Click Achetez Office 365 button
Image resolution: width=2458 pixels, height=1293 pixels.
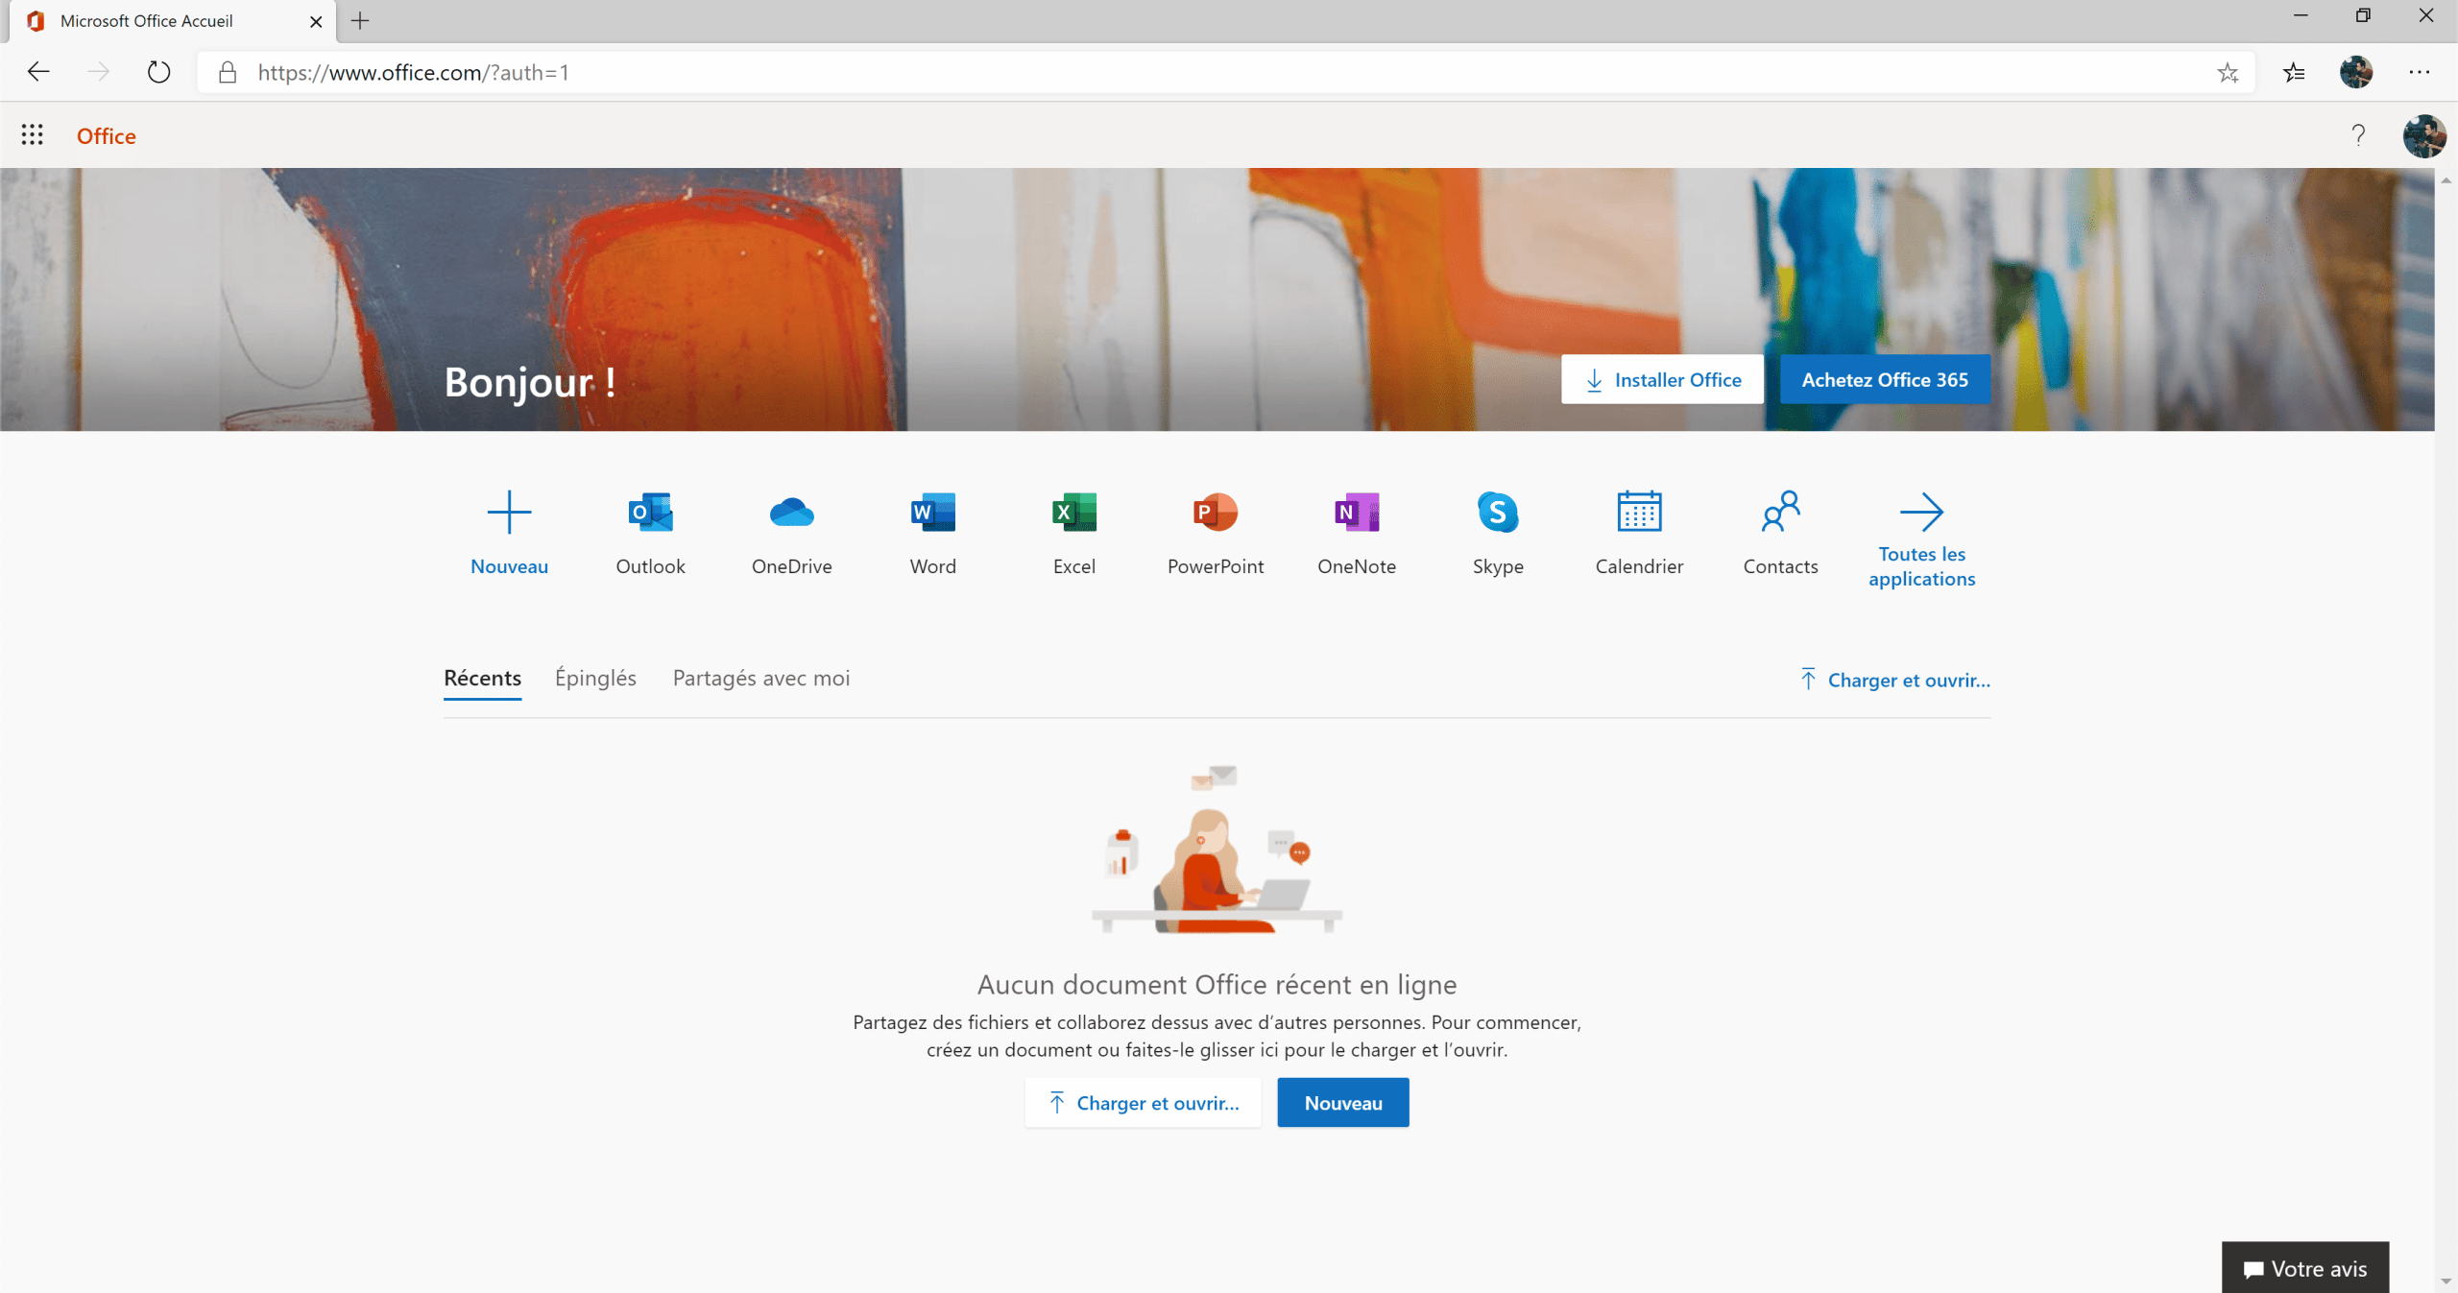[x=1884, y=379]
